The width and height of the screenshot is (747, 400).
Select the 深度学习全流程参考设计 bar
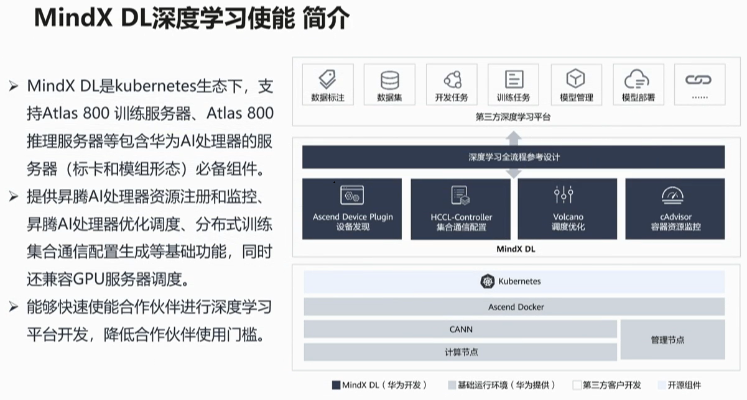pos(514,157)
